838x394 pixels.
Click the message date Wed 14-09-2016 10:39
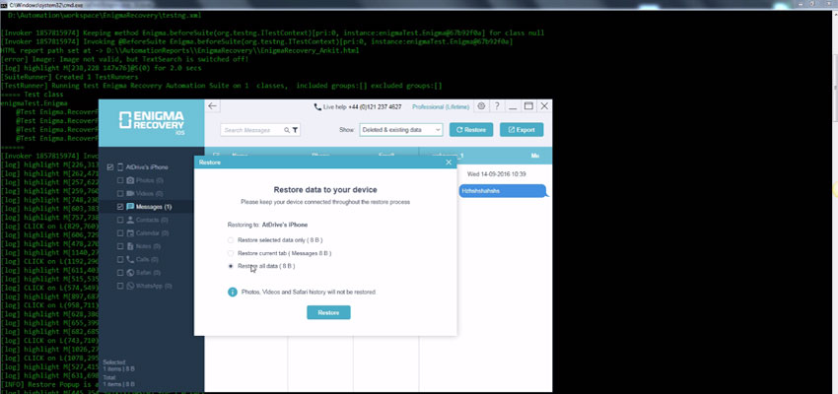(497, 174)
